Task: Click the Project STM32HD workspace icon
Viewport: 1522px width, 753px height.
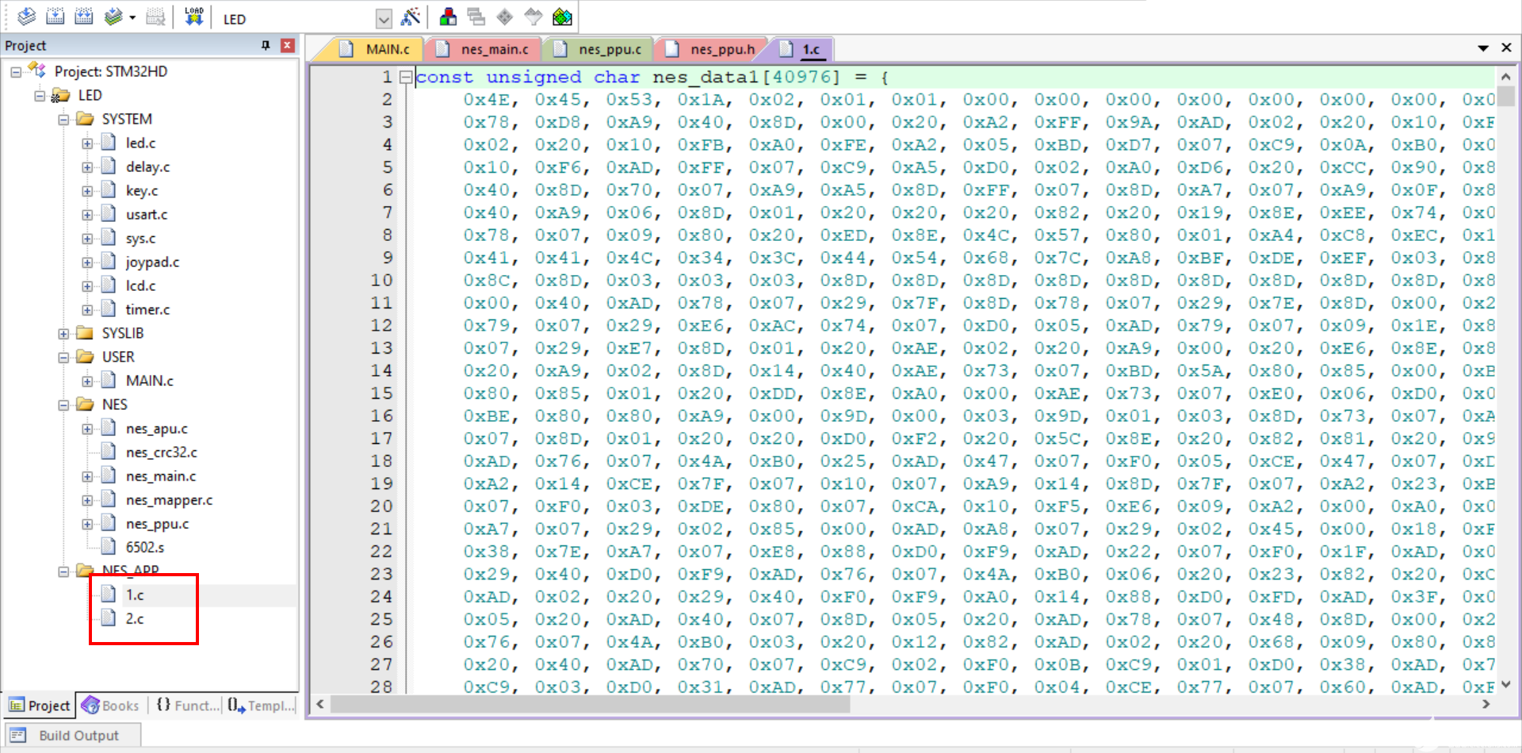Action: pyautogui.click(x=37, y=71)
